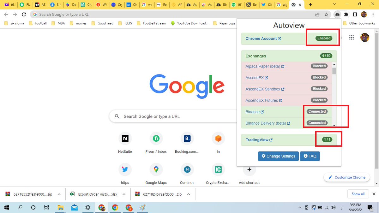This screenshot has height=213, width=379.
Task: Open the Google apps grid
Action: [x=352, y=38]
